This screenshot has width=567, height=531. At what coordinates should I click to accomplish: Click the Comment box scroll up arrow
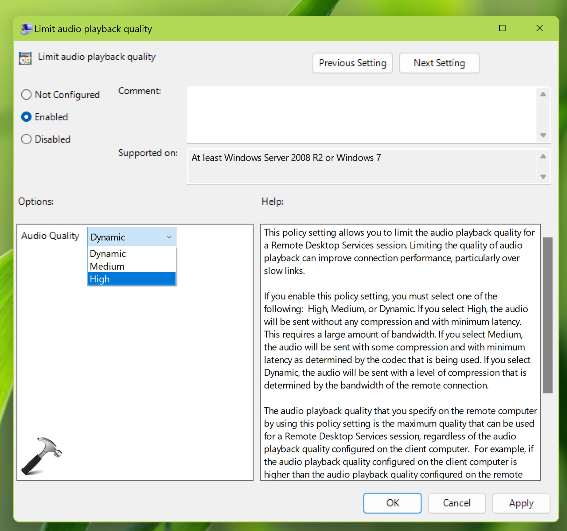[x=543, y=94]
